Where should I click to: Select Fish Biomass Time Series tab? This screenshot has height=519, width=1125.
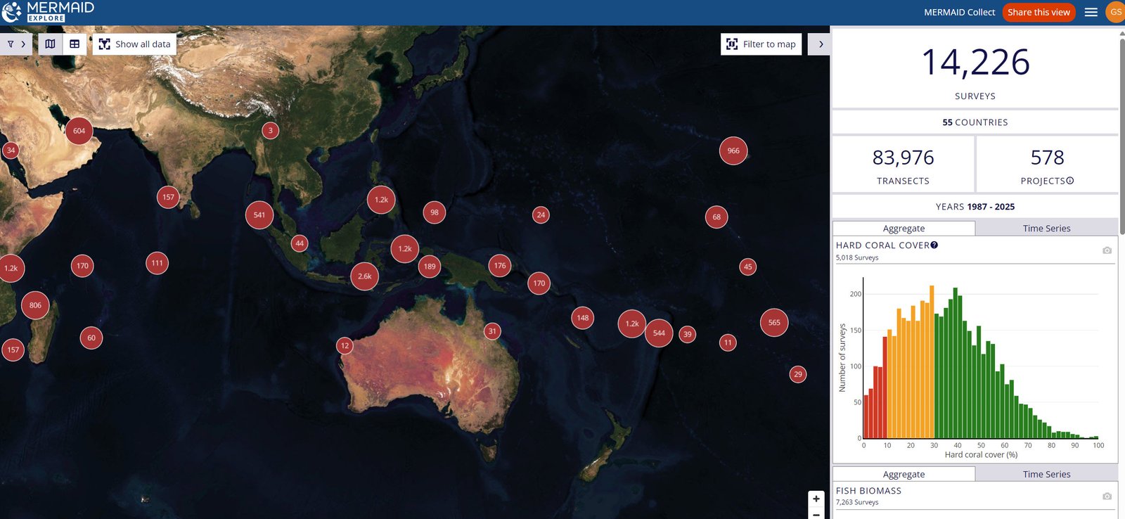tap(1046, 475)
